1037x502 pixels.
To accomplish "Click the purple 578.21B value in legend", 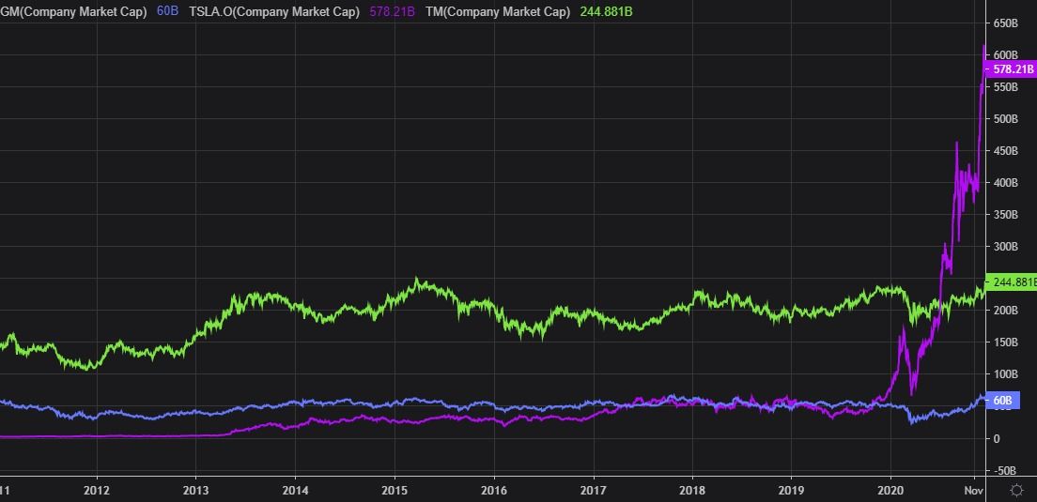I will 392,11.
